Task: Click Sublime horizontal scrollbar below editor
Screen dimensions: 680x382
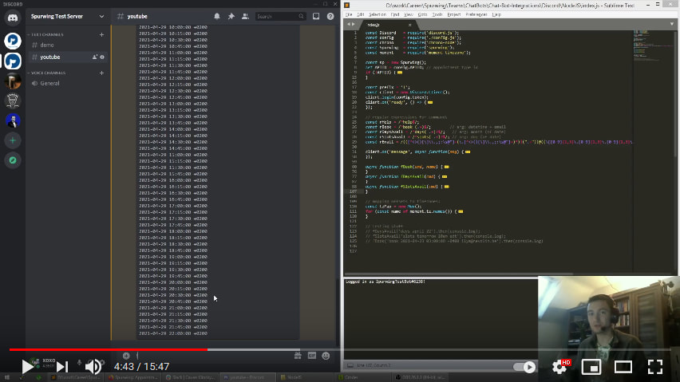Action: point(459,274)
